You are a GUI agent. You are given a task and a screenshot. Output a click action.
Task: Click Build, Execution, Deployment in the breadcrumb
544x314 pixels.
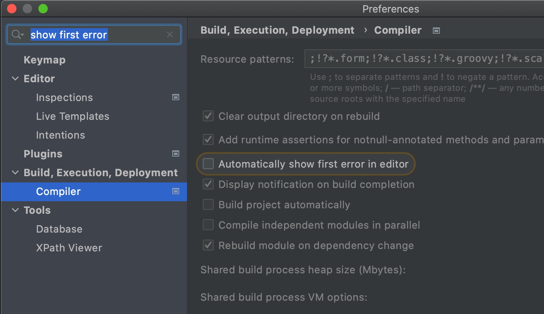click(x=277, y=31)
